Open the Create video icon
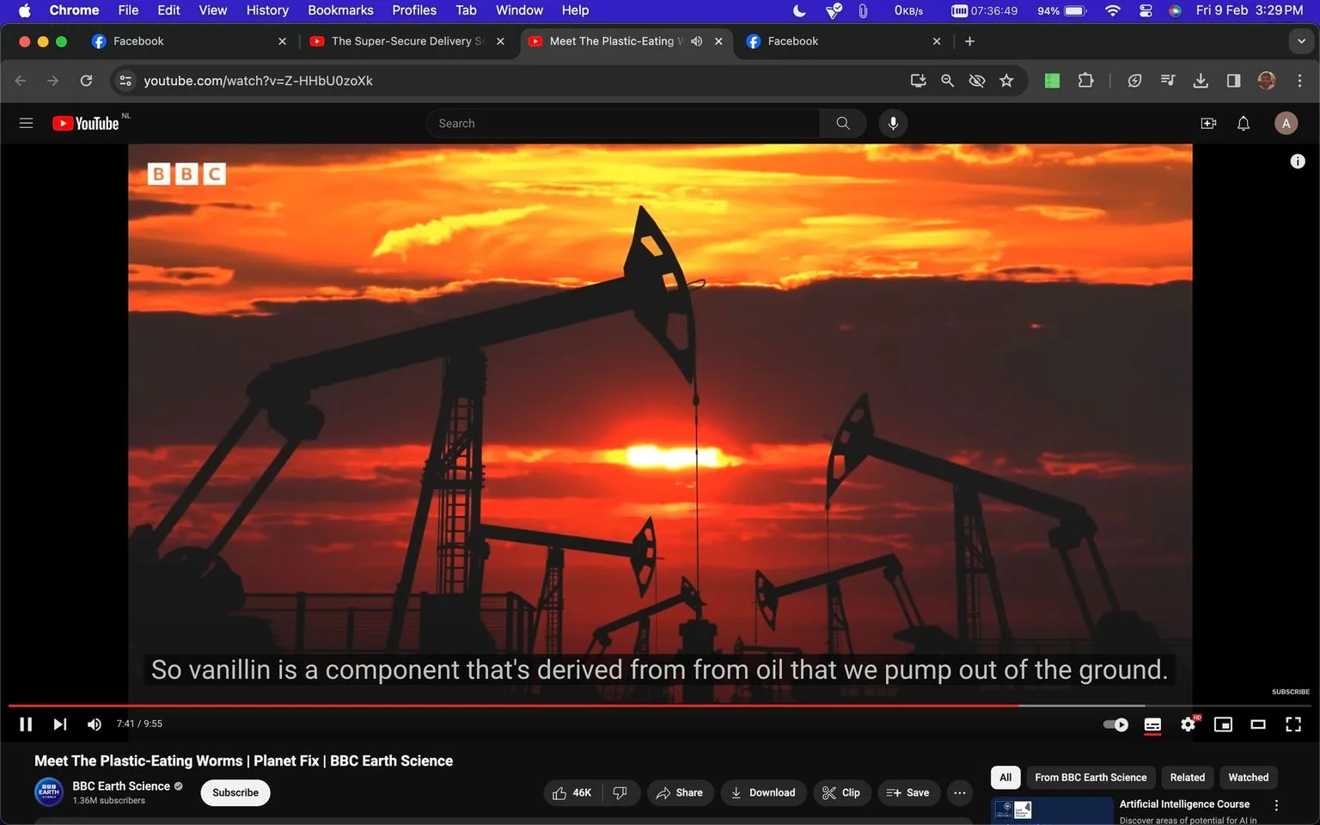This screenshot has width=1320, height=825. pos(1208,124)
